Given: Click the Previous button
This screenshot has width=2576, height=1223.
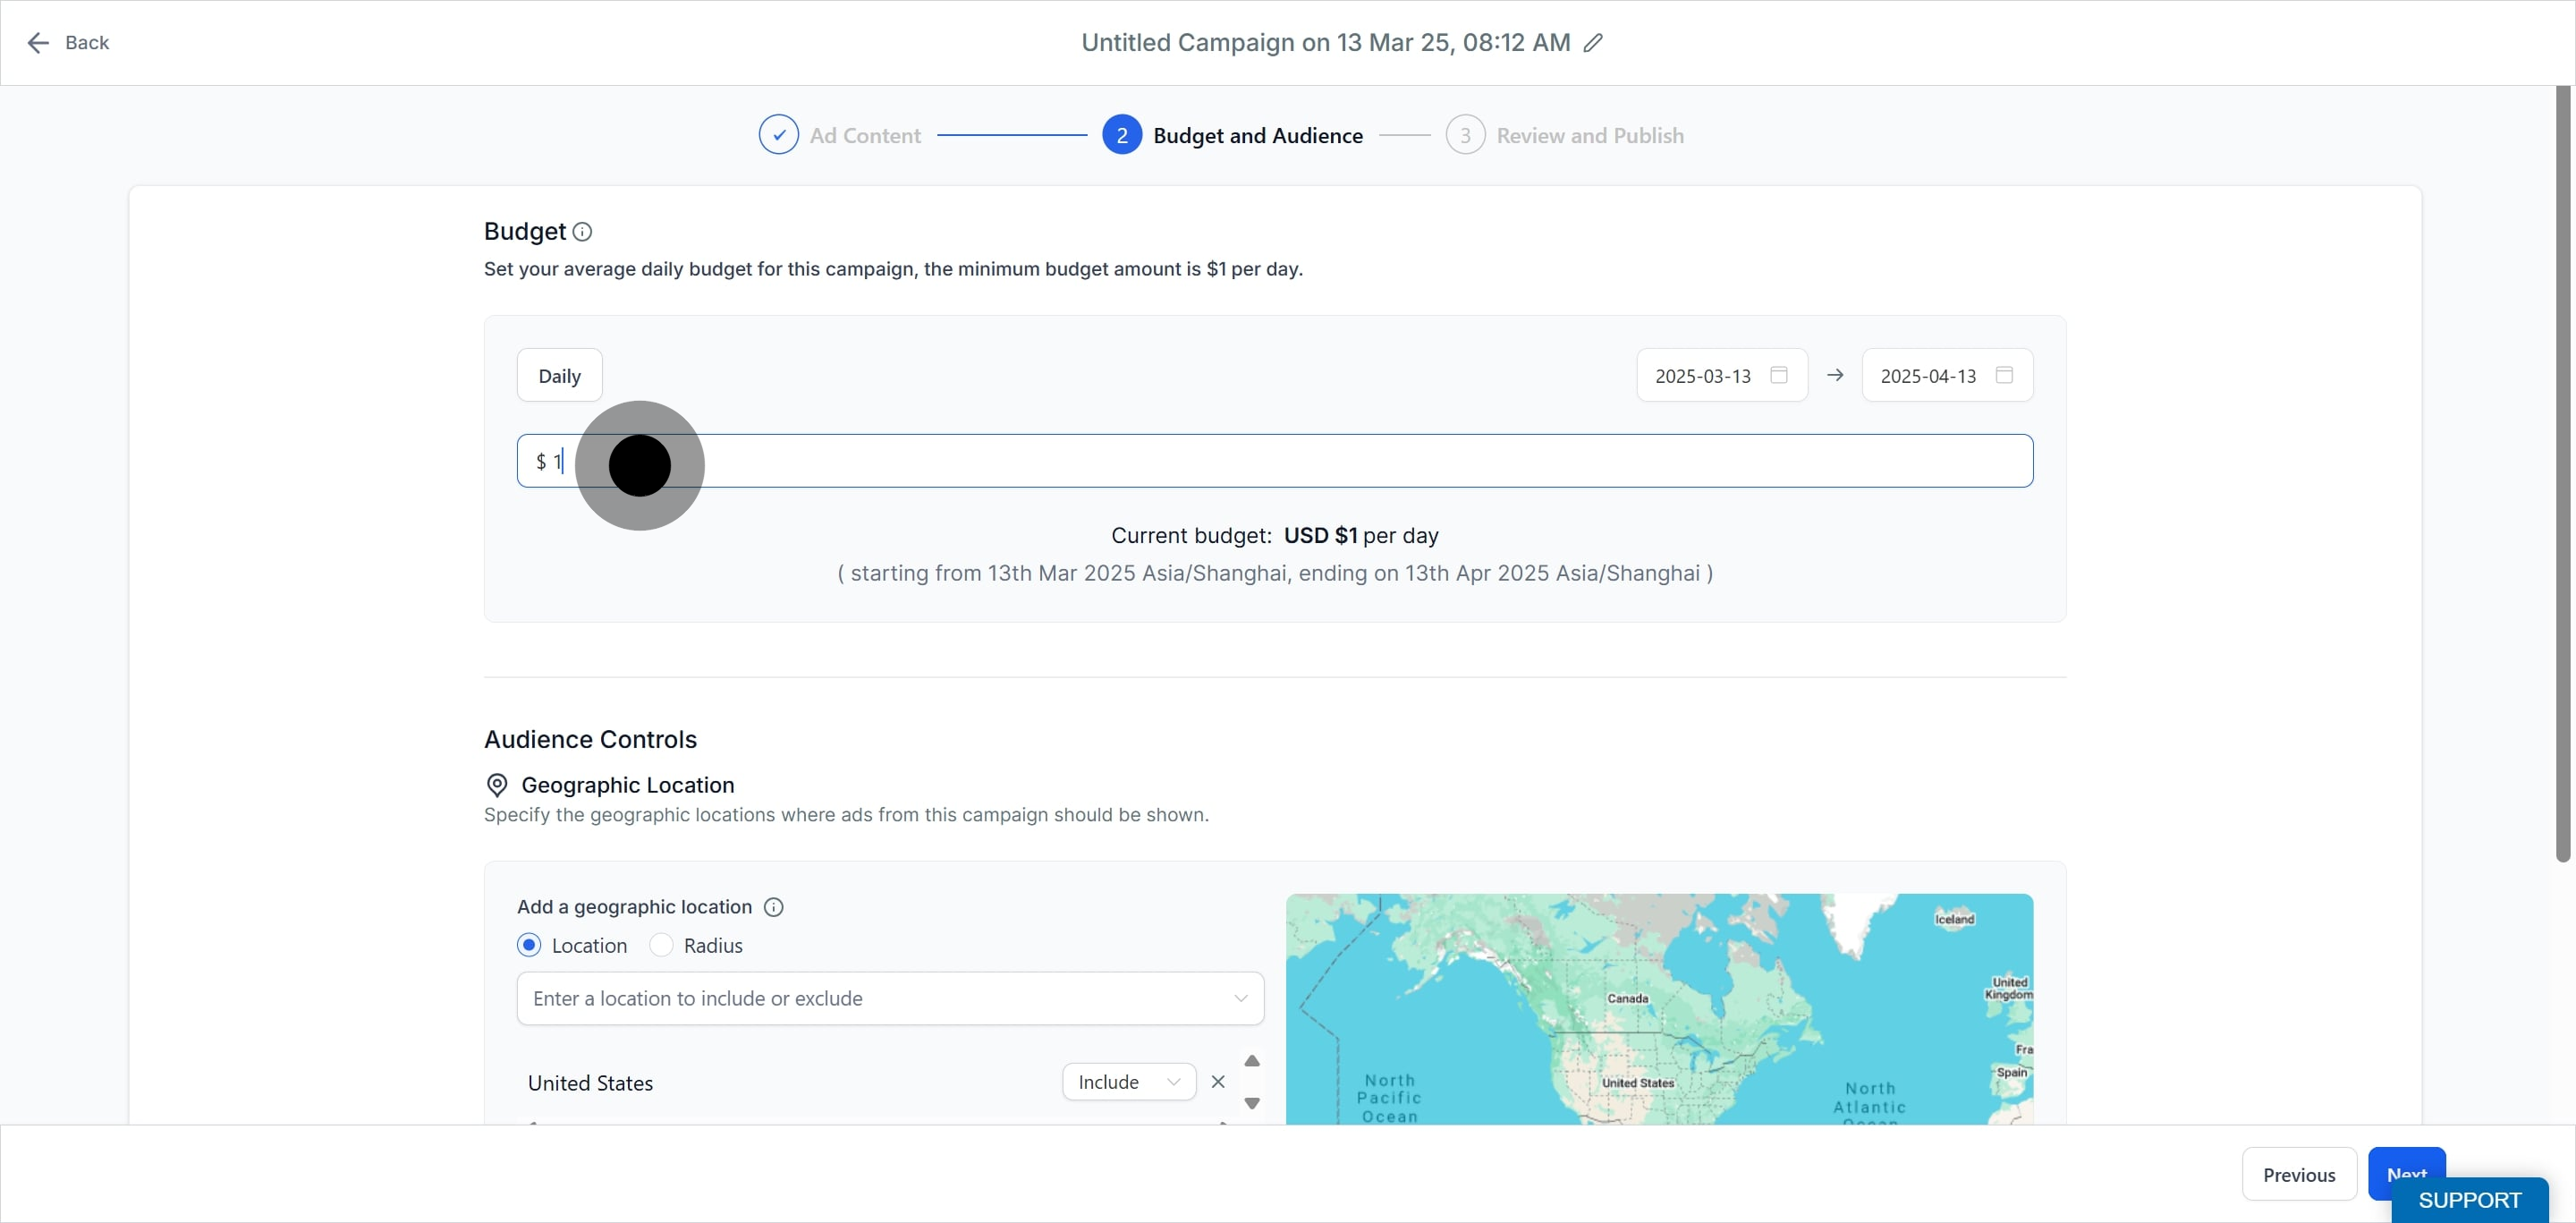Looking at the screenshot, I should coord(2299,1175).
